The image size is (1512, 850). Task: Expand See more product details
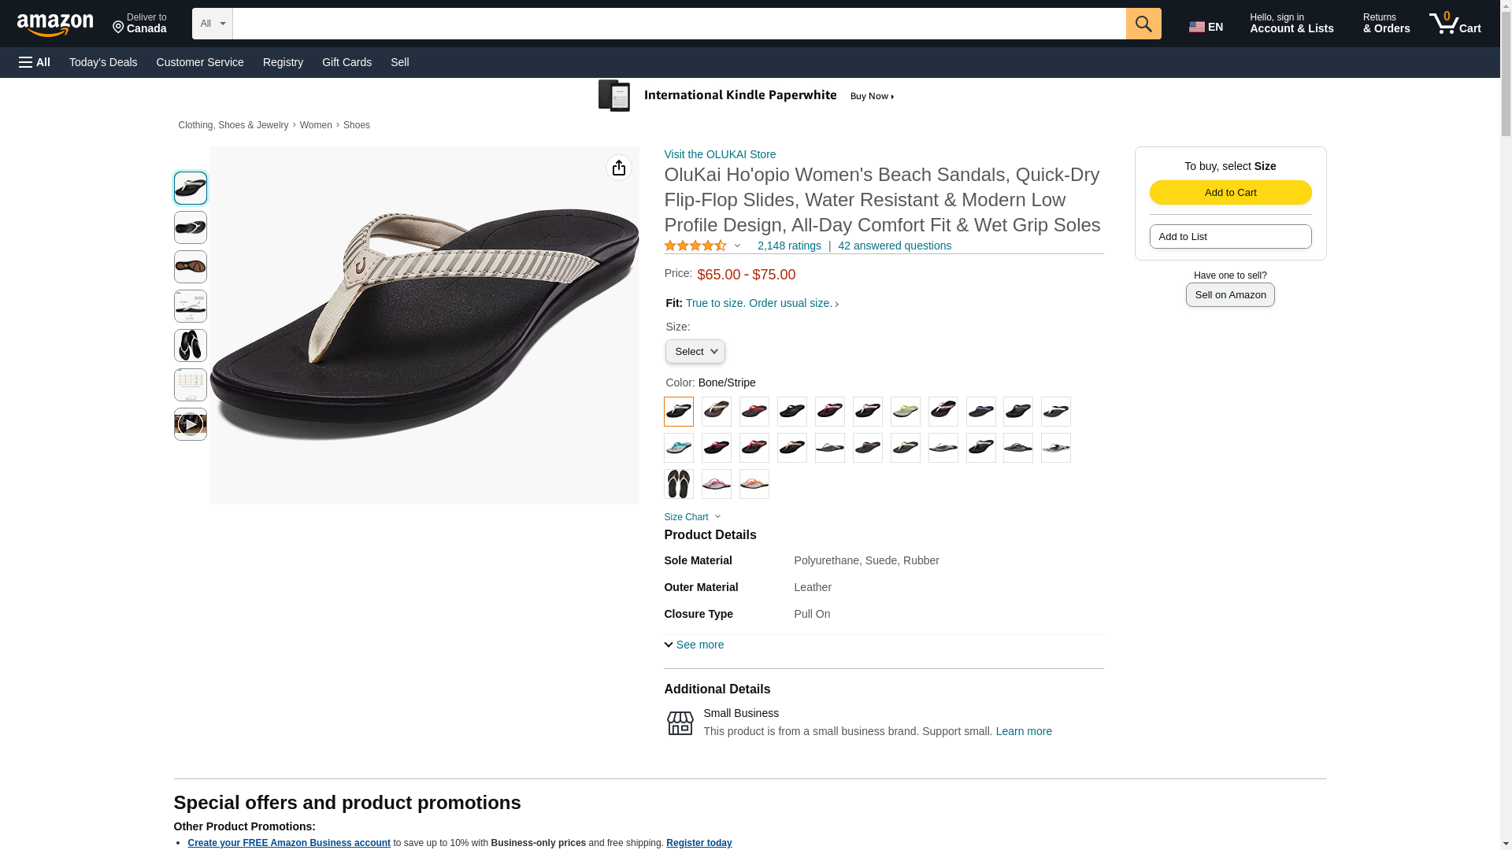[694, 645]
